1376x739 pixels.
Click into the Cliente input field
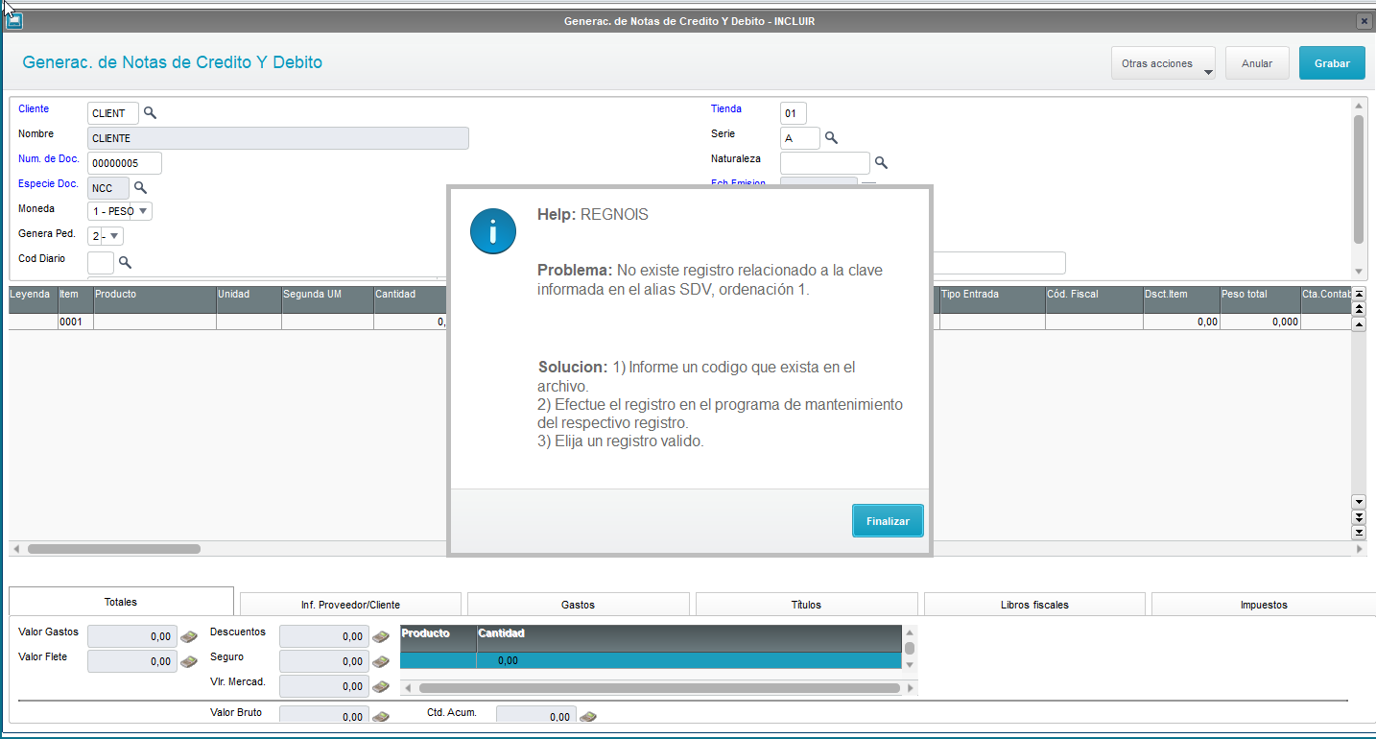113,113
